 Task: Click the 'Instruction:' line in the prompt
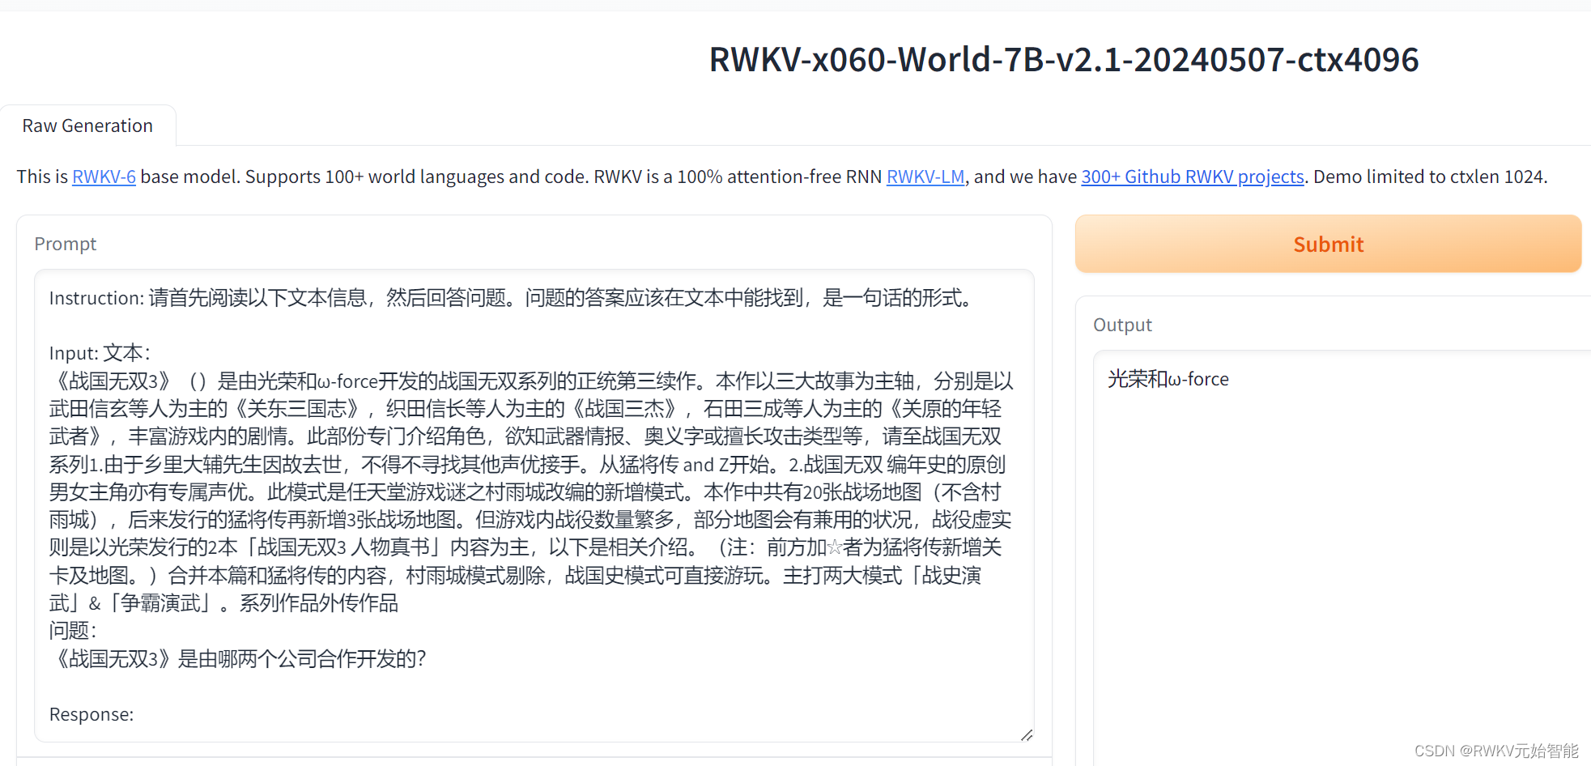[512, 298]
